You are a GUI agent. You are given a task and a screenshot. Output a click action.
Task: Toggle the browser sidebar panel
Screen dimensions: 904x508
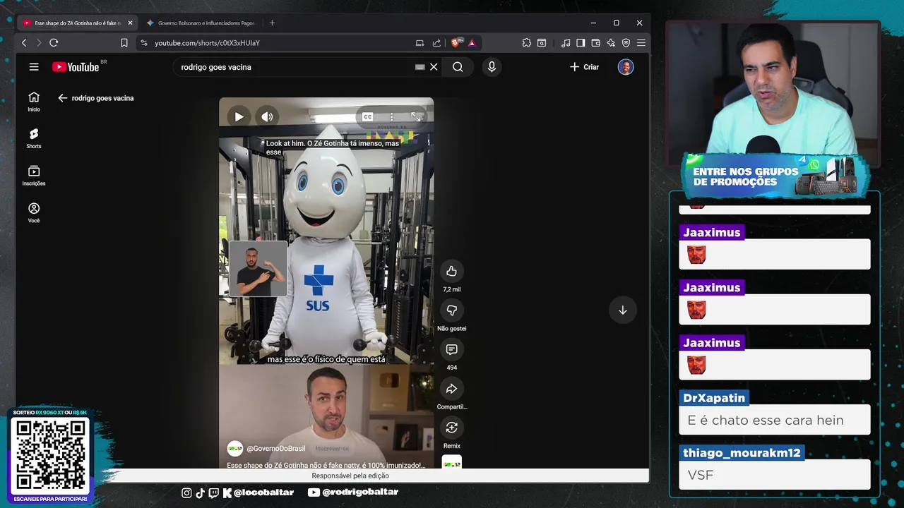coord(581,43)
